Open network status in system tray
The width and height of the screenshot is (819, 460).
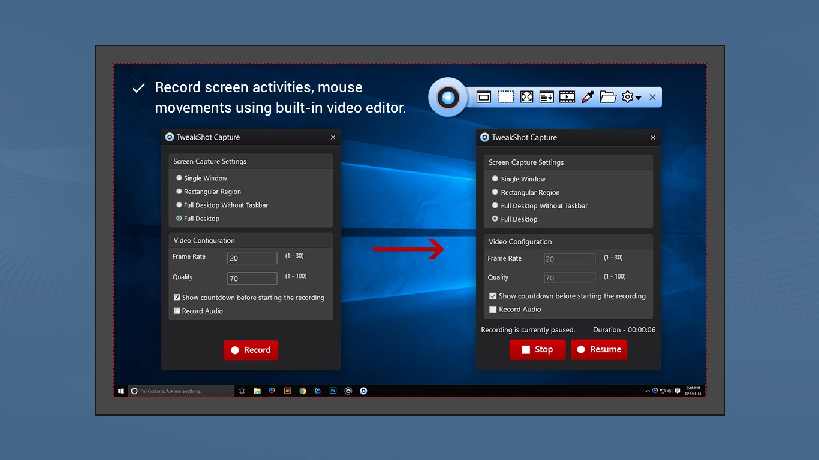663,391
